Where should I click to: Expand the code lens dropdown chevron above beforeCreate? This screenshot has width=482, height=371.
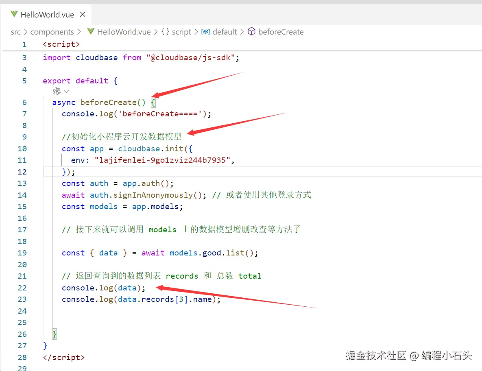[66, 91]
